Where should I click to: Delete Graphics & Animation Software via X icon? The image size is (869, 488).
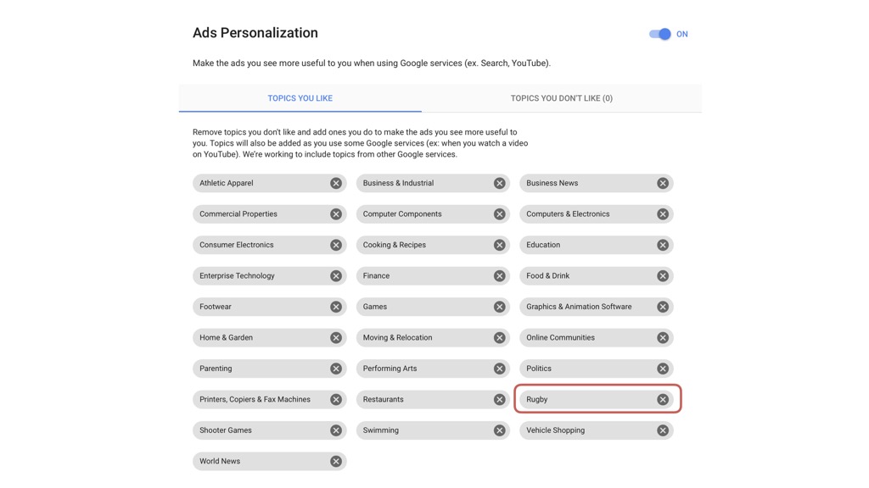point(662,307)
